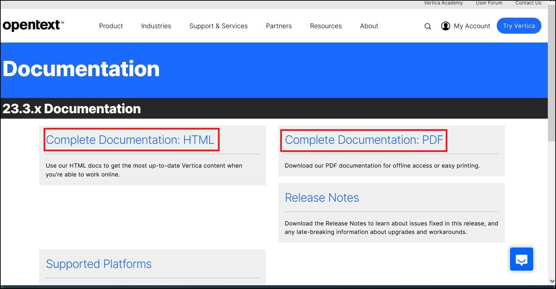The height and width of the screenshot is (289, 556).
Task: Click the vertical scrollbar thumb
Action: pyautogui.click(x=552, y=73)
